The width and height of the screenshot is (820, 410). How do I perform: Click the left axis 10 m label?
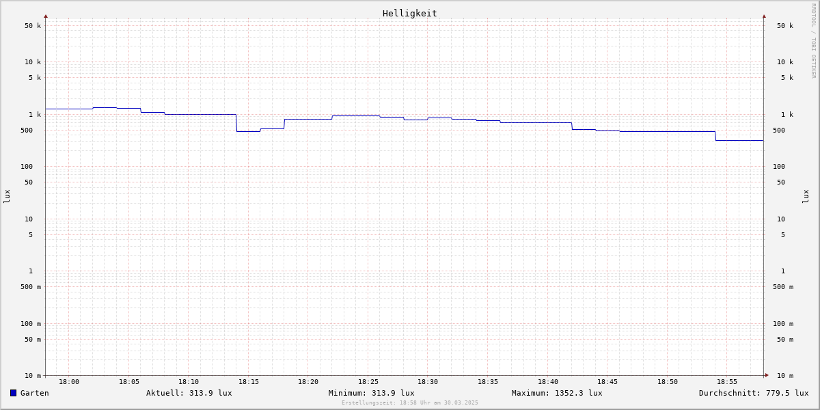[x=33, y=376]
